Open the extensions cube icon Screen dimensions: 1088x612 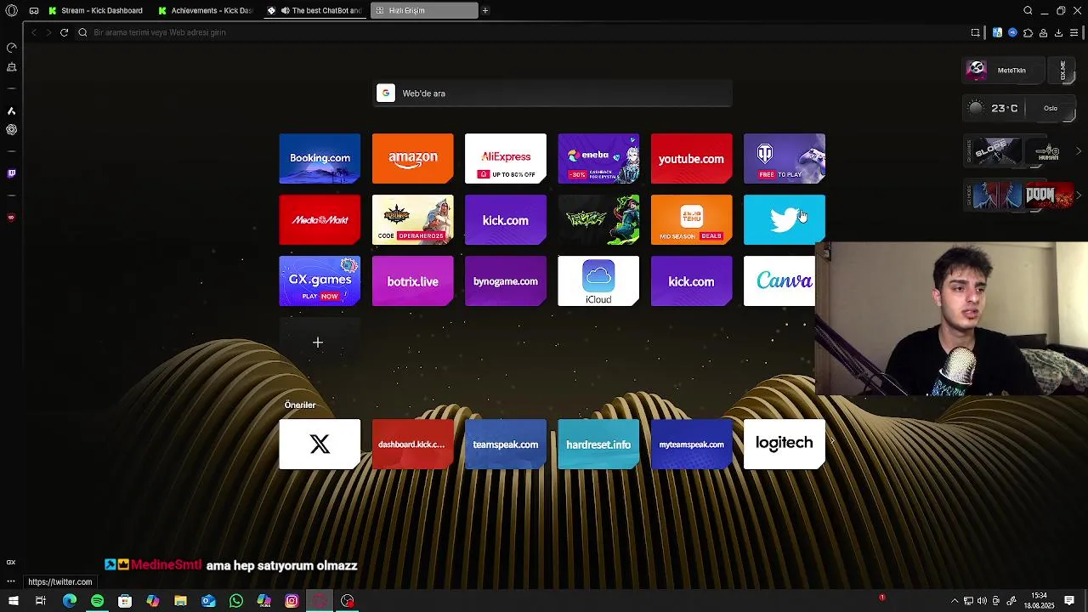click(1028, 32)
